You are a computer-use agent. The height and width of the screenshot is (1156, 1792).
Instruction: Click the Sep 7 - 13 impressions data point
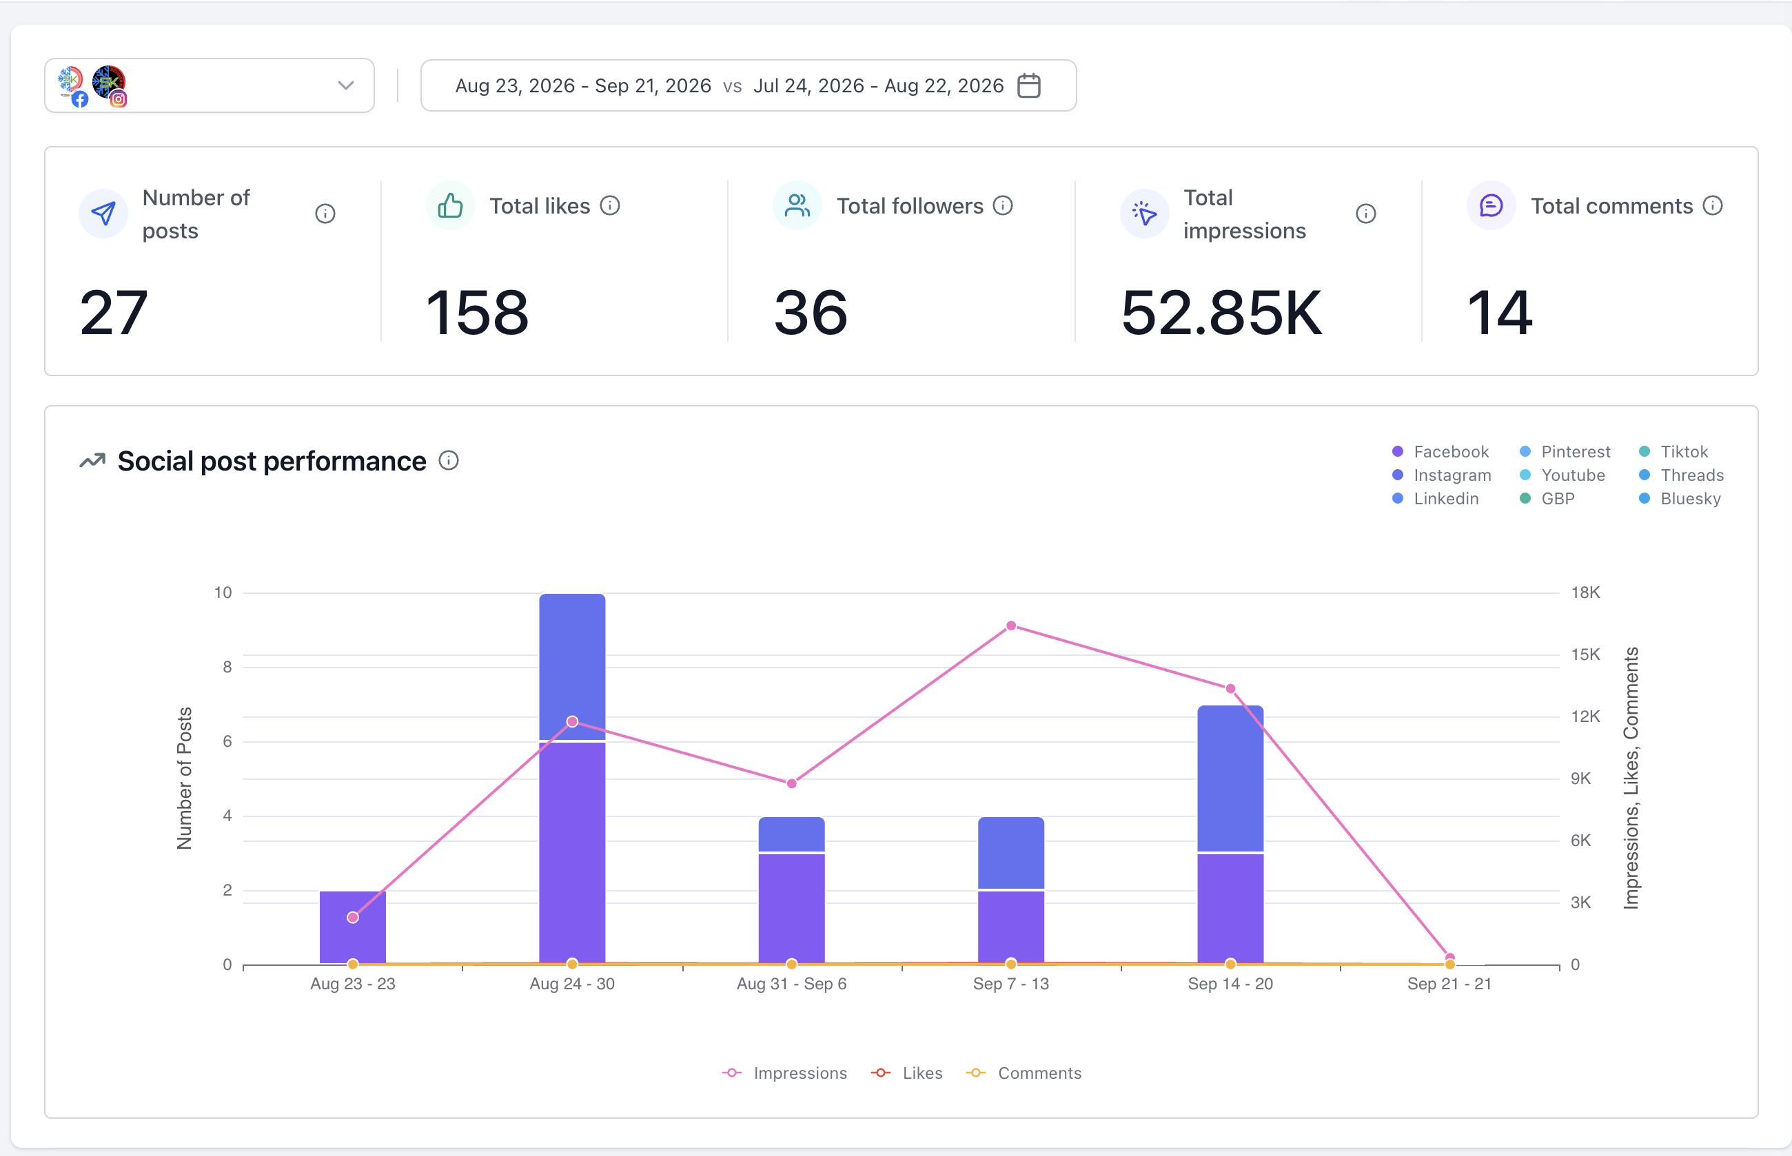coord(1011,626)
